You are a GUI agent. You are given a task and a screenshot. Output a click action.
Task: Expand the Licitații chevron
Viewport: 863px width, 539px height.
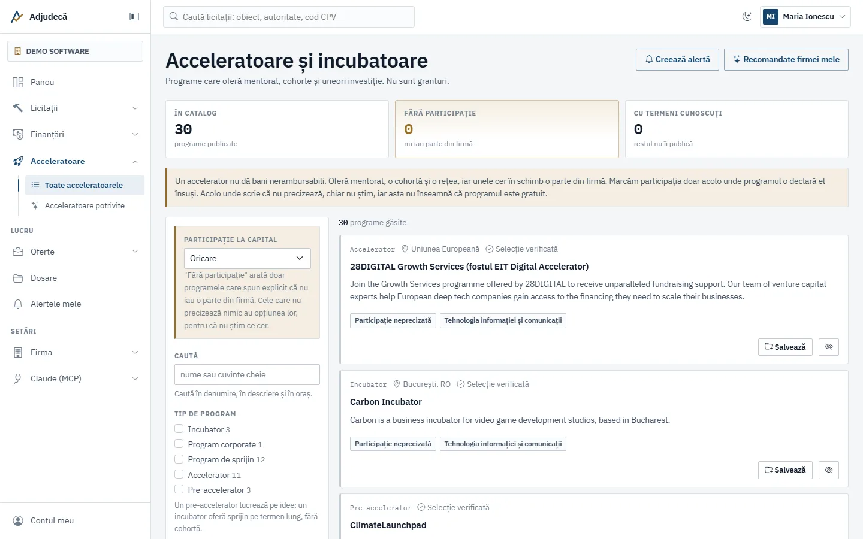click(135, 108)
